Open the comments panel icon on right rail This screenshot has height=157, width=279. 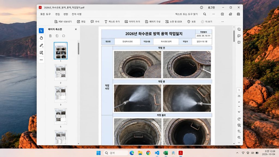pyautogui.click(x=239, y=29)
